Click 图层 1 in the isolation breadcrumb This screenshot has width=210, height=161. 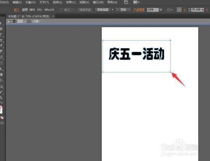(x=21, y=21)
